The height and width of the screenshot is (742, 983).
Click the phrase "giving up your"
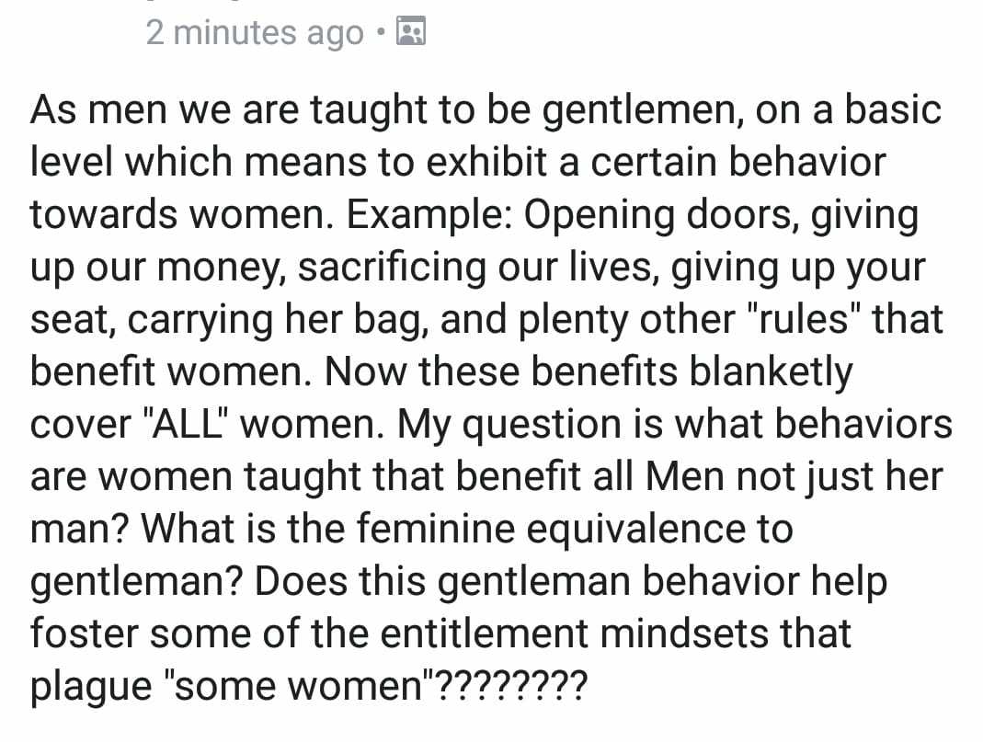click(798, 268)
